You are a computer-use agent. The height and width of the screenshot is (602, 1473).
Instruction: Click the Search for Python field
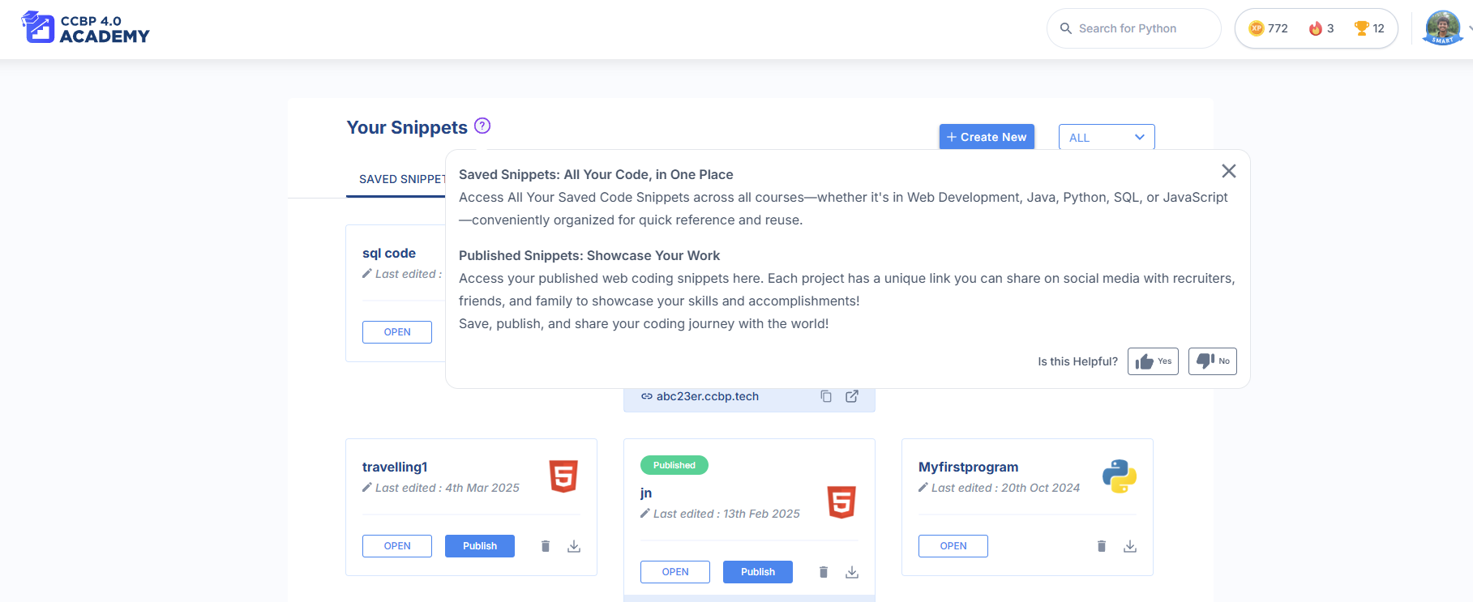[x=1133, y=28]
